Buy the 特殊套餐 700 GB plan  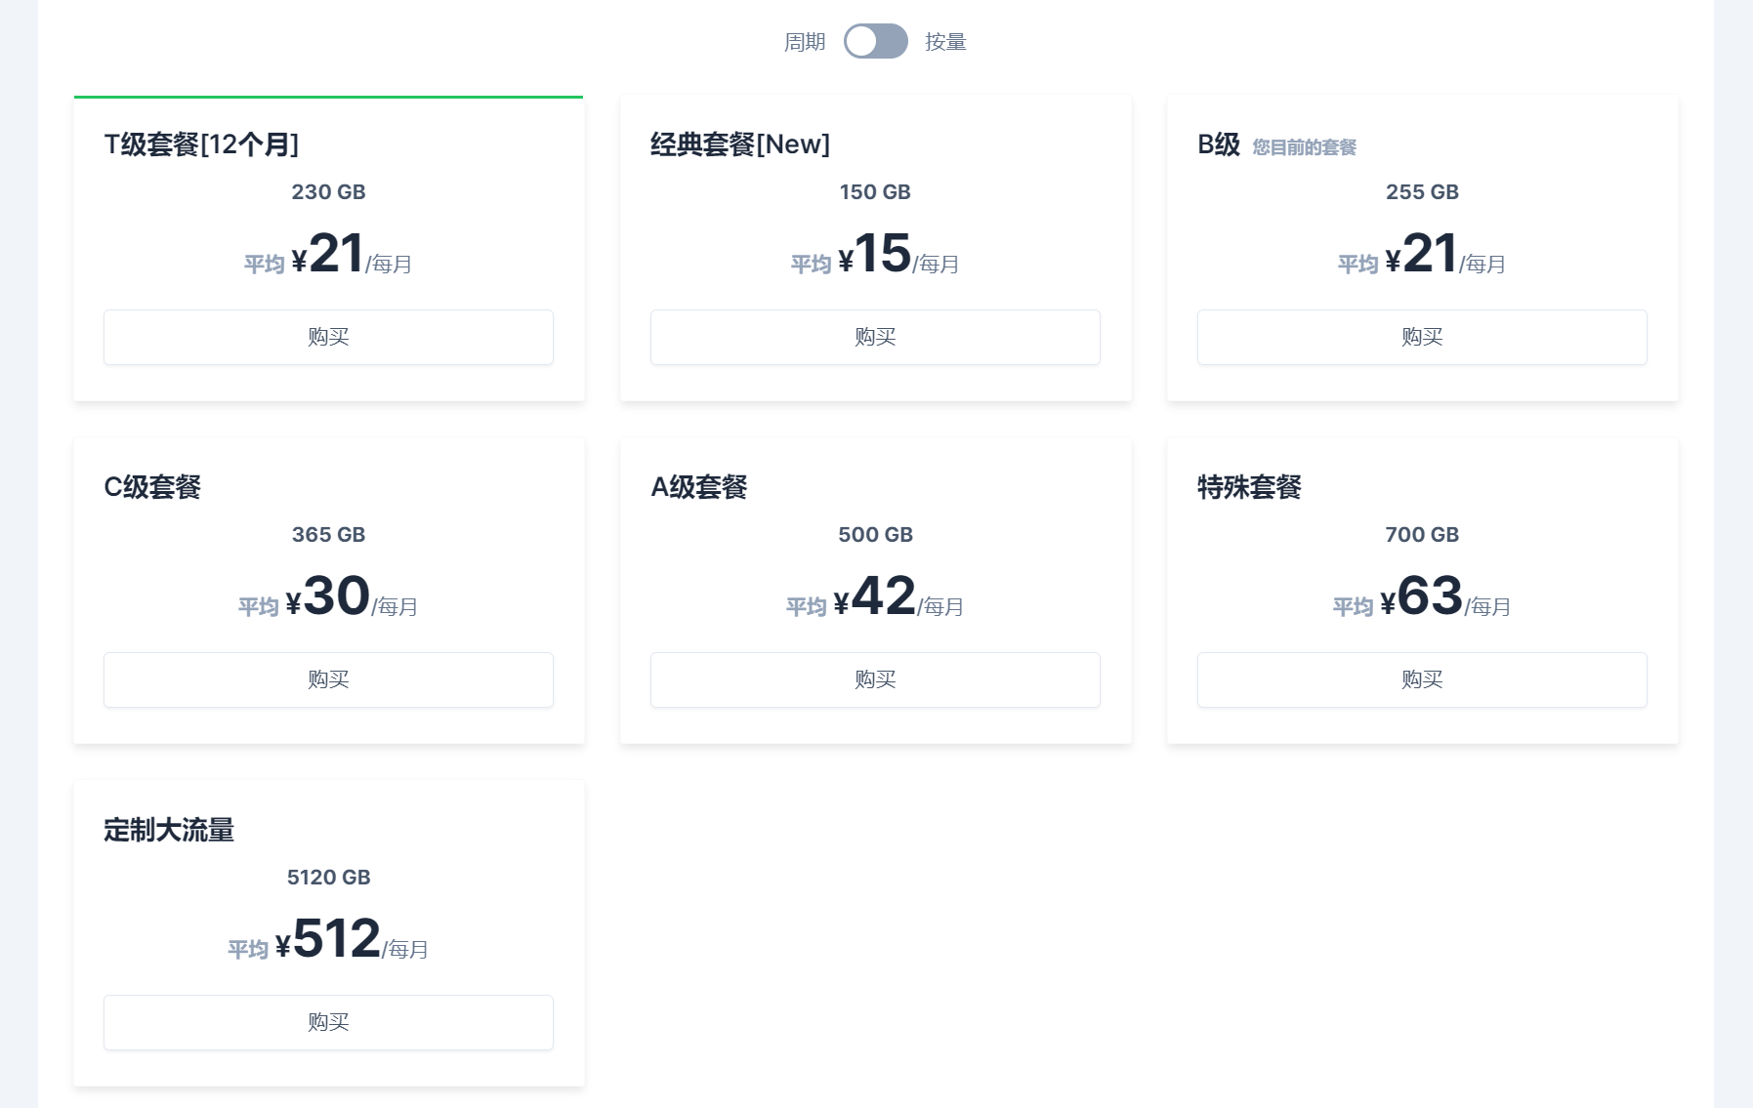(1422, 679)
